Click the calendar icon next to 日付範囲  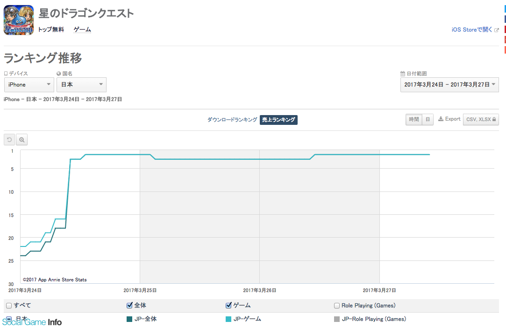403,74
